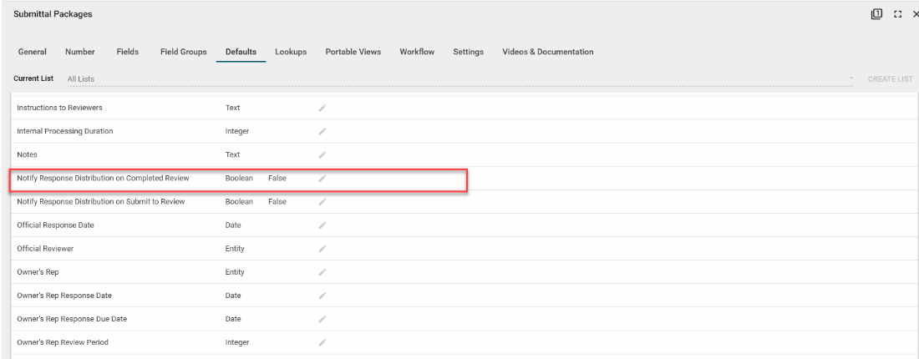Open the Field Groups tab
This screenshot has height=359, width=919.
tap(183, 53)
